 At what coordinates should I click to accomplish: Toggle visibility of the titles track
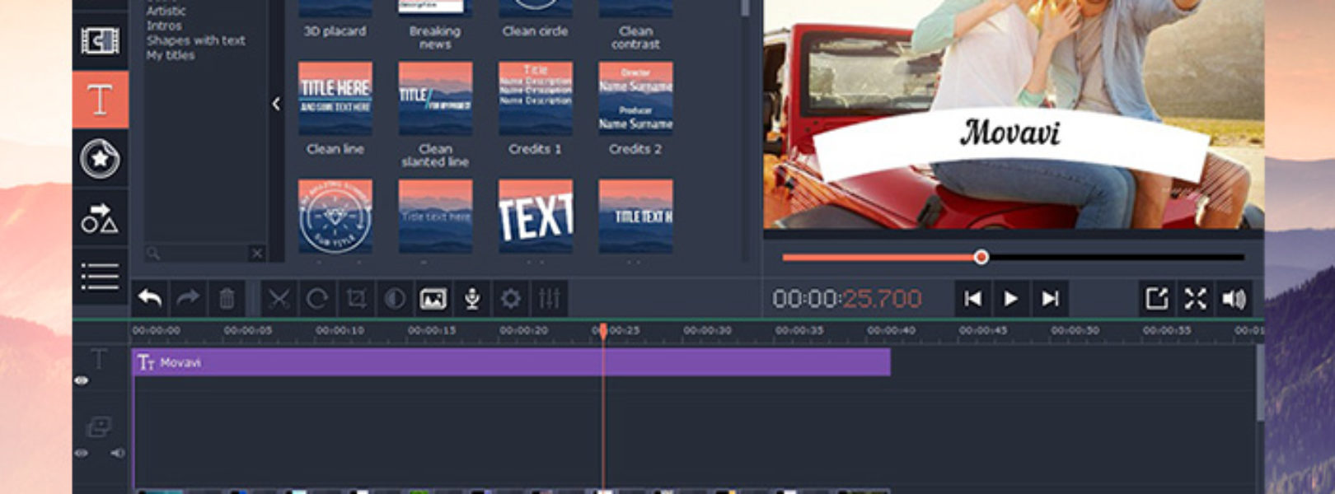click(81, 380)
